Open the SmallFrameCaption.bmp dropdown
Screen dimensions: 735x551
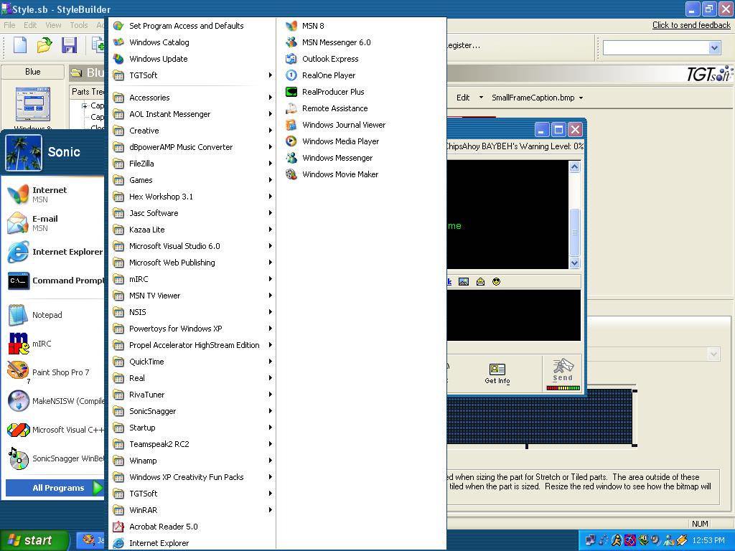(537, 98)
